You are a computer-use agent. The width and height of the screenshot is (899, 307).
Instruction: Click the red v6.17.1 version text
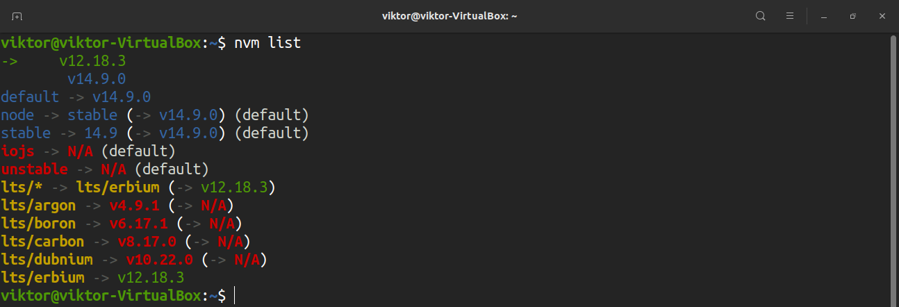point(138,224)
